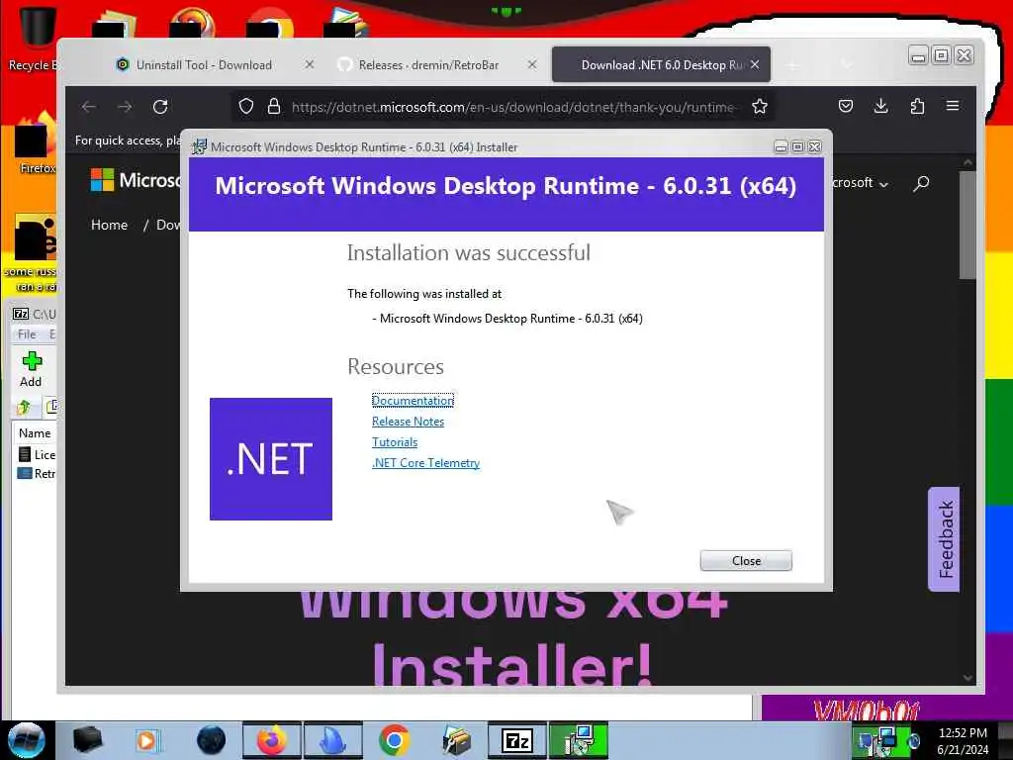Screen dimensions: 1013x760
Task: Select the Retr file row in 7-Zip
Action: click(x=36, y=473)
